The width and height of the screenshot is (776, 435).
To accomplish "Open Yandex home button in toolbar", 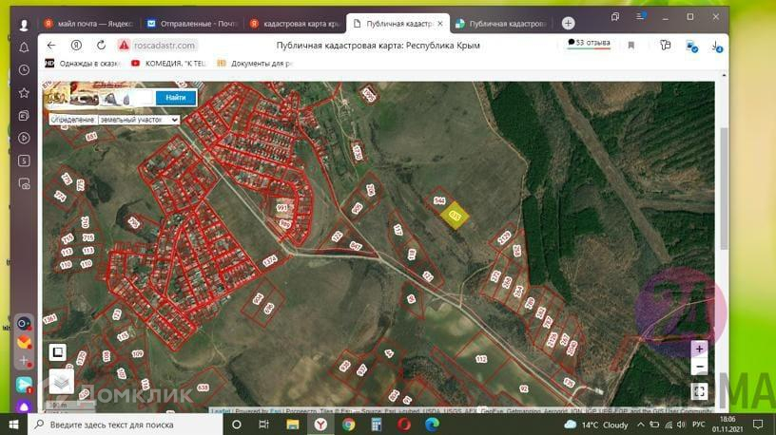I will click(76, 46).
